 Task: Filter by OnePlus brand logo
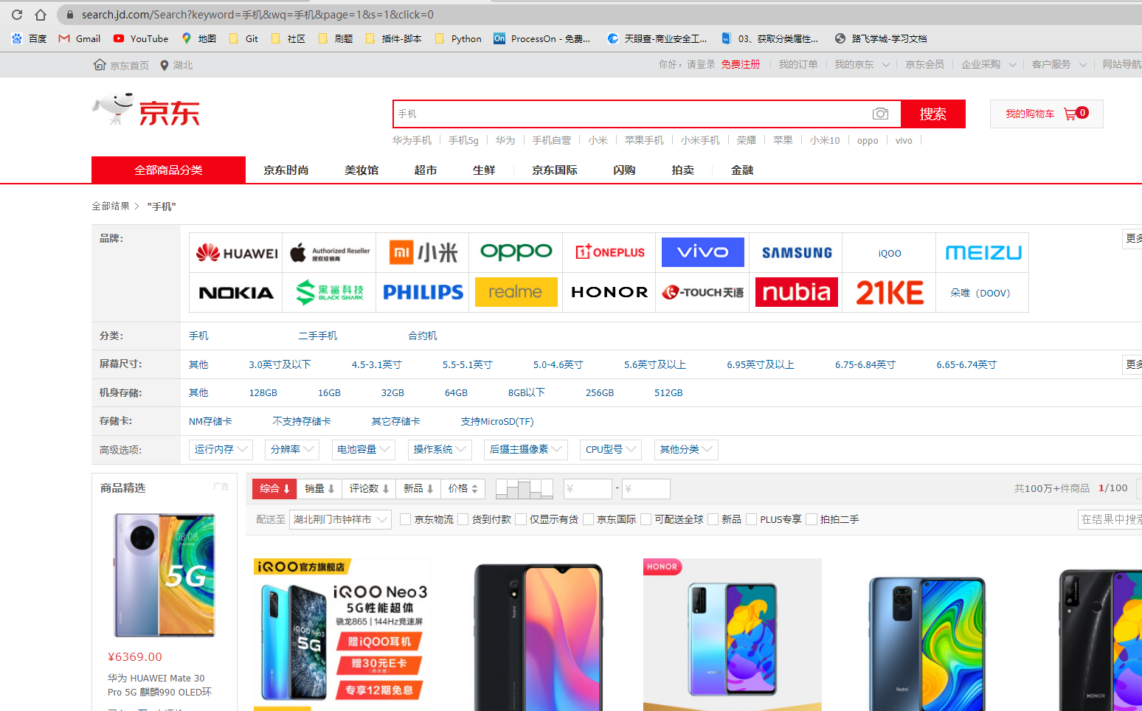(609, 253)
